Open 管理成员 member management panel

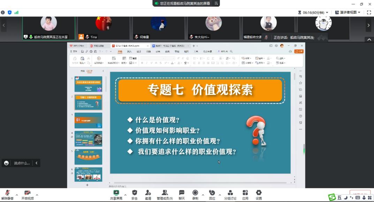coord(165,194)
